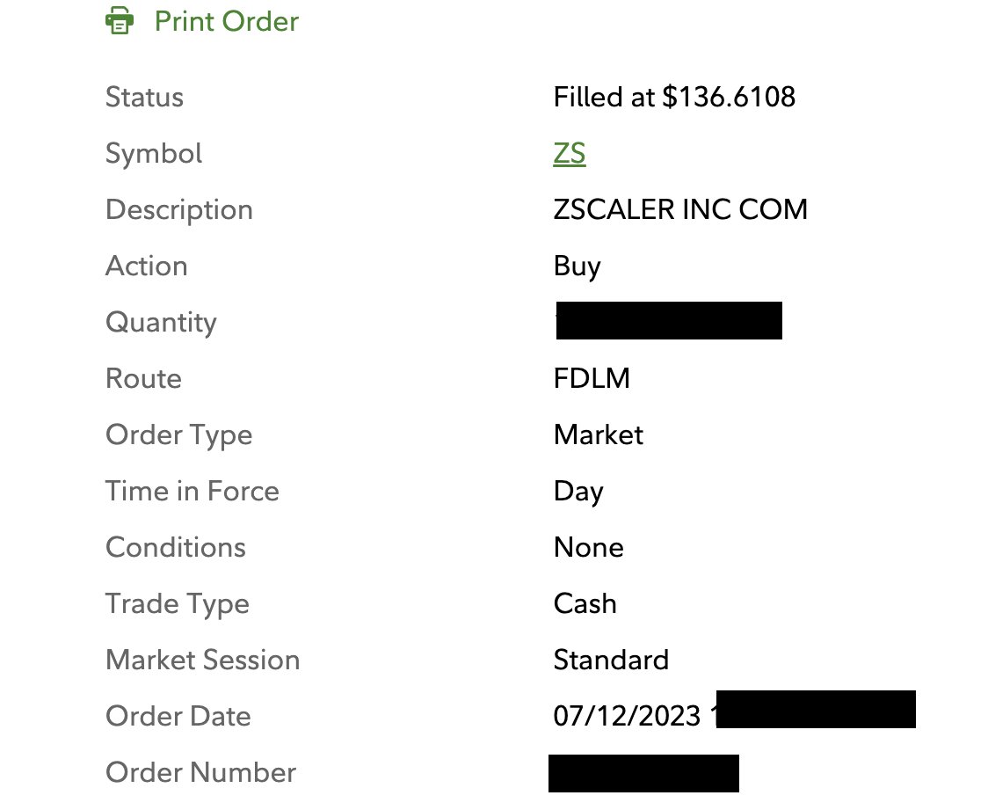Open the Print Order link

click(x=226, y=21)
